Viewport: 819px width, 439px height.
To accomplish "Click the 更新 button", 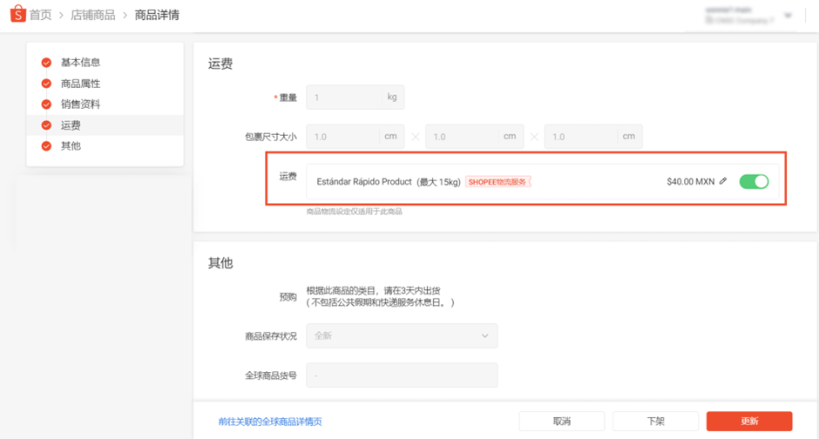I will pos(749,422).
